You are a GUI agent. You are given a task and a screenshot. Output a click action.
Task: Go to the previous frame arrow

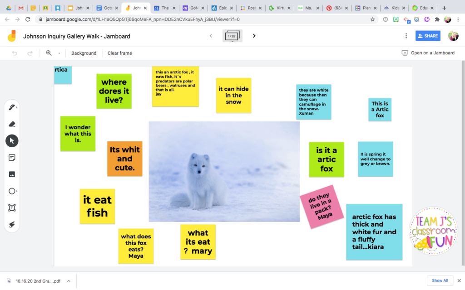click(211, 36)
